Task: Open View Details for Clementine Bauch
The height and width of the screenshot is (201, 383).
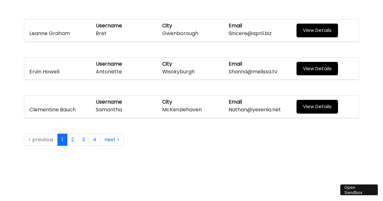Action: coord(317,107)
